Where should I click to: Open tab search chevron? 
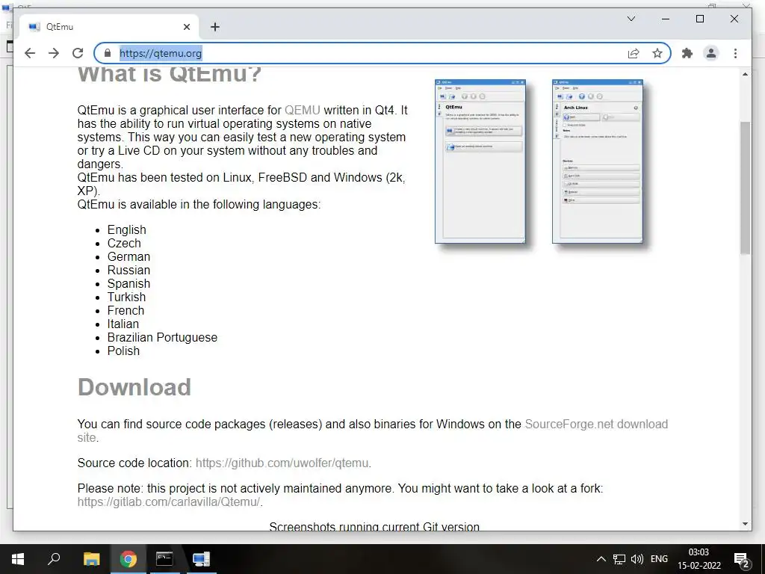(x=631, y=19)
